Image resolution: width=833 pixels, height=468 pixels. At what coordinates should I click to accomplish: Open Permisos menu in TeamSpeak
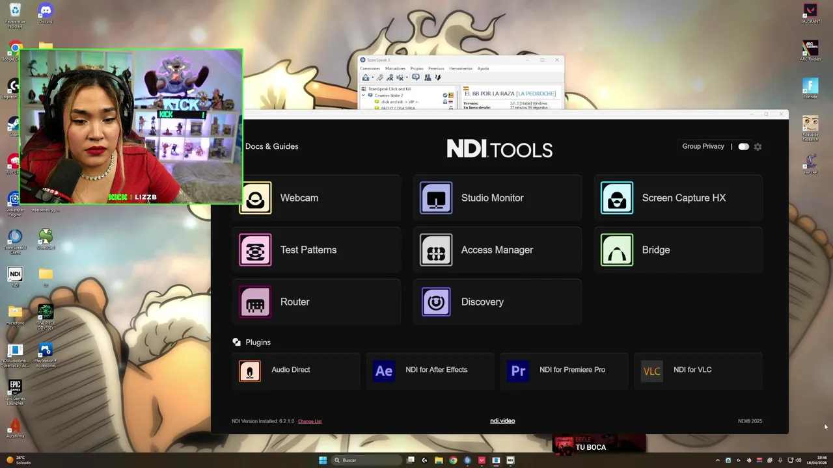coord(436,68)
